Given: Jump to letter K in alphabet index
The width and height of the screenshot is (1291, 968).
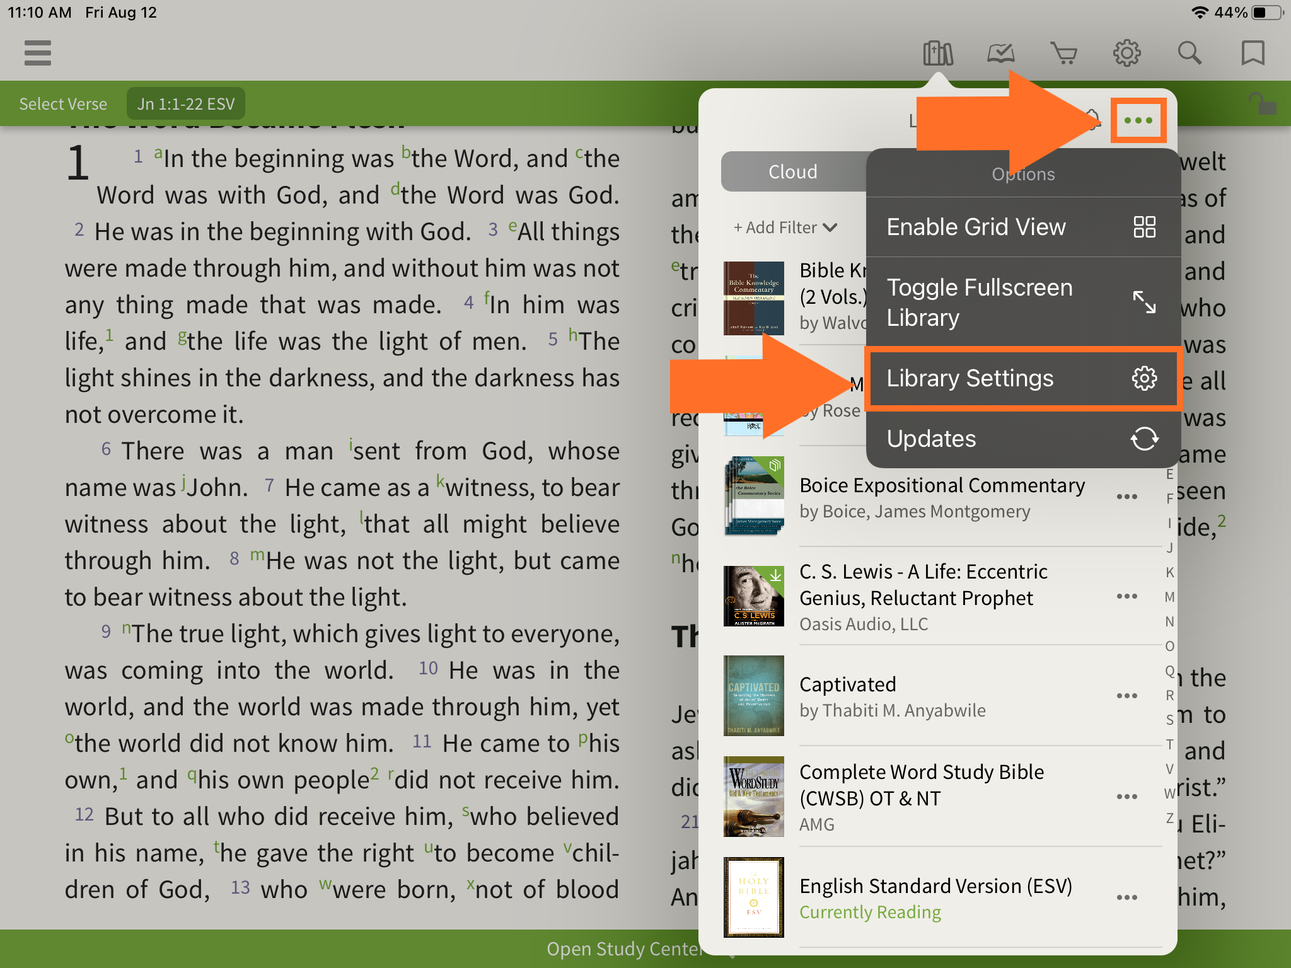Looking at the screenshot, I should point(1170,572).
